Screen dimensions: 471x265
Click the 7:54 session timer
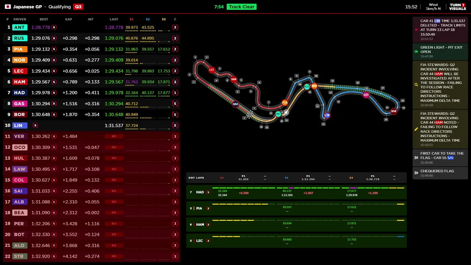click(x=219, y=7)
